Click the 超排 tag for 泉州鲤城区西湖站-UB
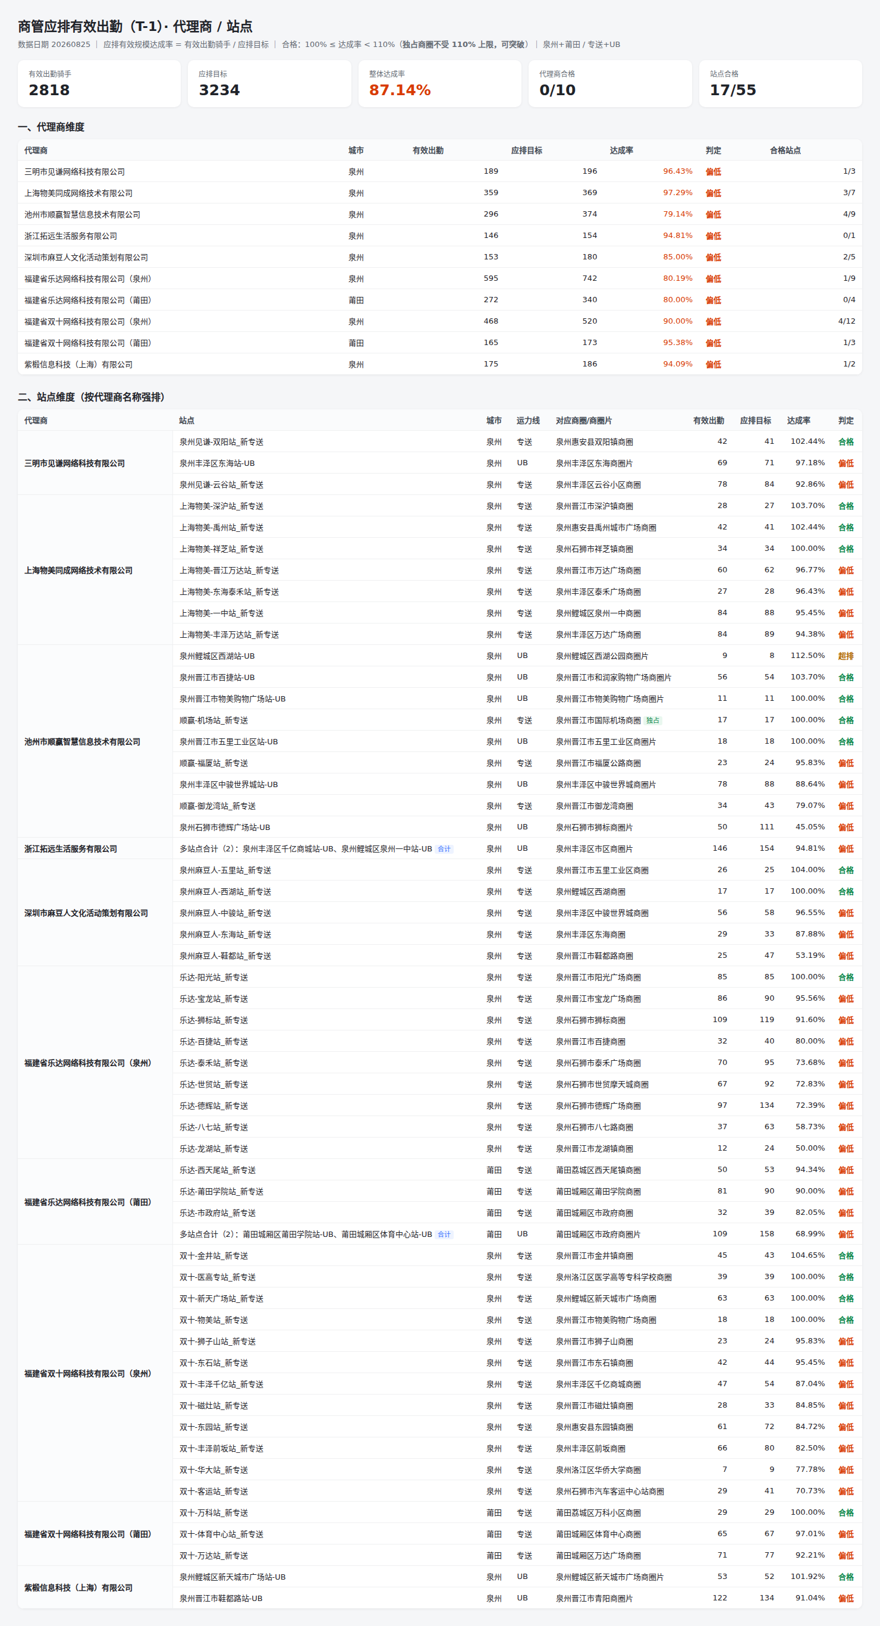The image size is (880, 1626). 846,656
